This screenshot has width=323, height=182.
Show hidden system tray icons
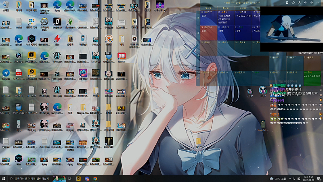(x=290, y=178)
